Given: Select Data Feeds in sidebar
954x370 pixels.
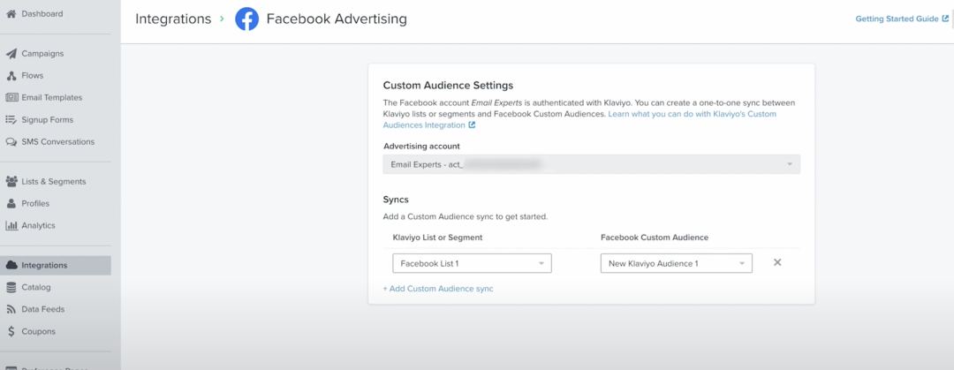Looking at the screenshot, I should point(42,310).
